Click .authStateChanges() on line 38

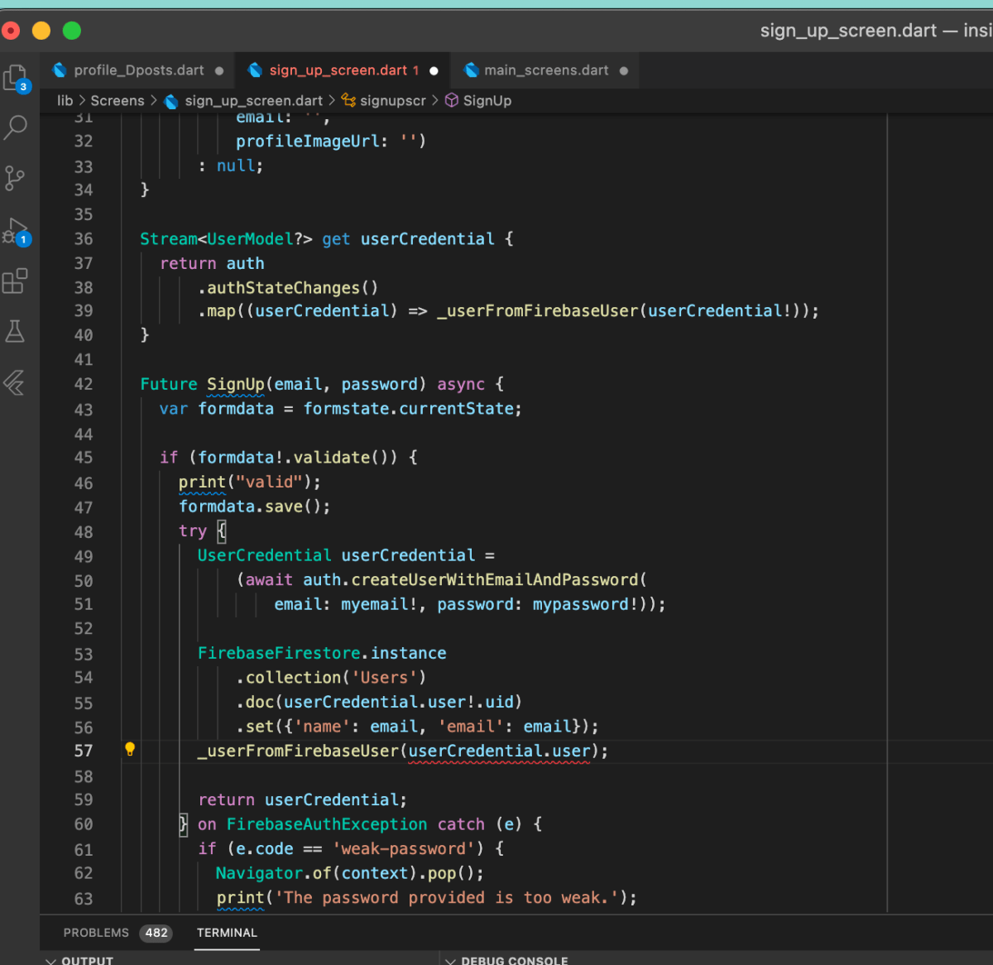coord(288,288)
